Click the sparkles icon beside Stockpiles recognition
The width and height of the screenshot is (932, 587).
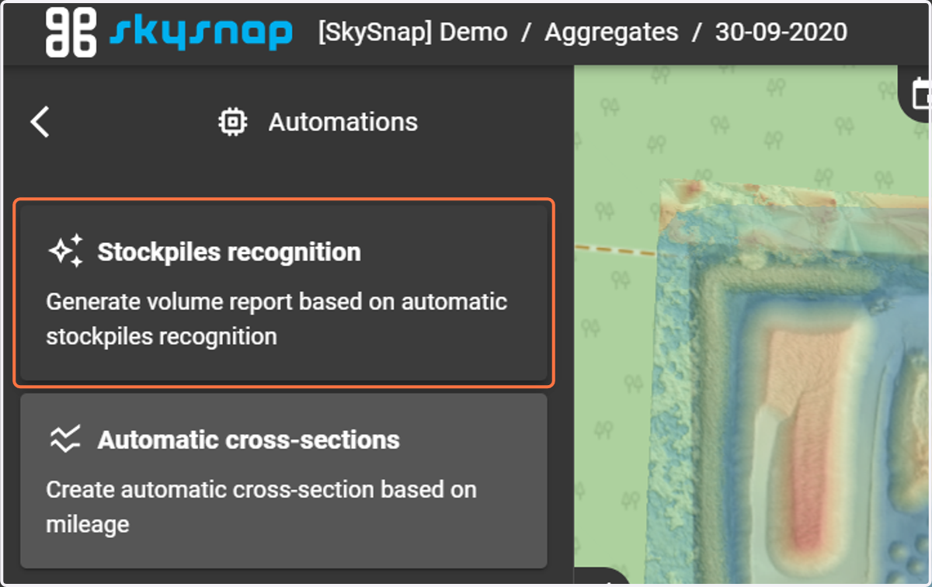(66, 252)
